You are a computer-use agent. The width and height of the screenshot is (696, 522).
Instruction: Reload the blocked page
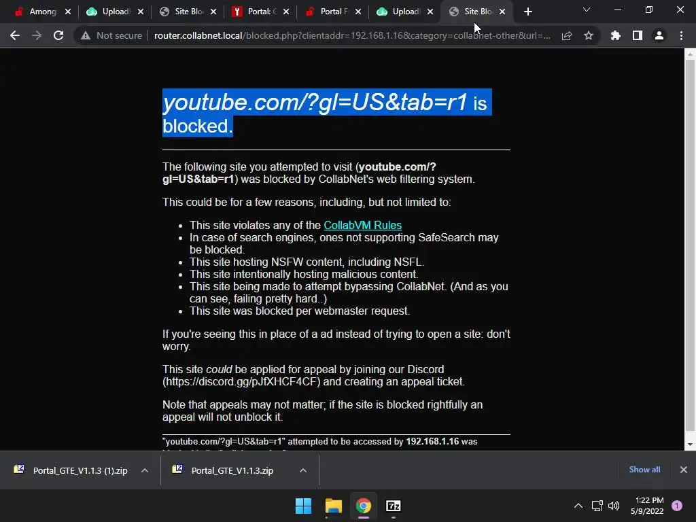coord(58,35)
